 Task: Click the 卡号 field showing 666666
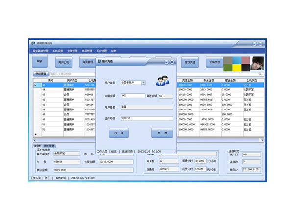click(x=67, y=162)
